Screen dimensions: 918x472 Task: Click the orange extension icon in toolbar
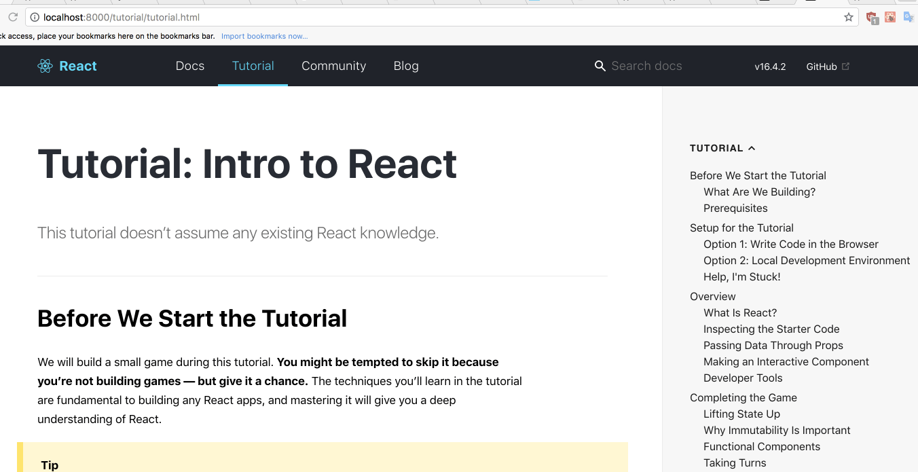pyautogui.click(x=890, y=17)
